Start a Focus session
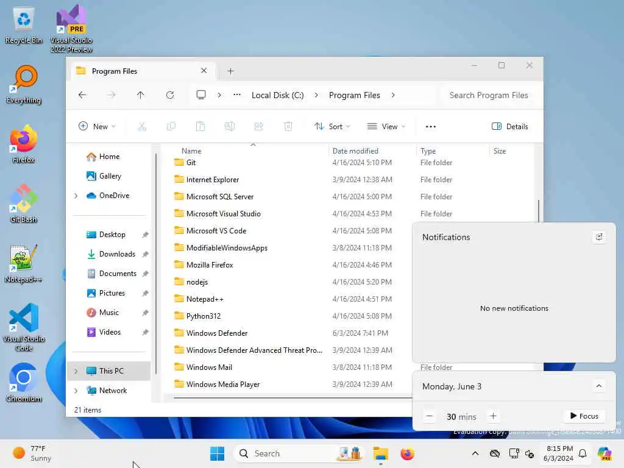This screenshot has height=468, width=624. [584, 416]
